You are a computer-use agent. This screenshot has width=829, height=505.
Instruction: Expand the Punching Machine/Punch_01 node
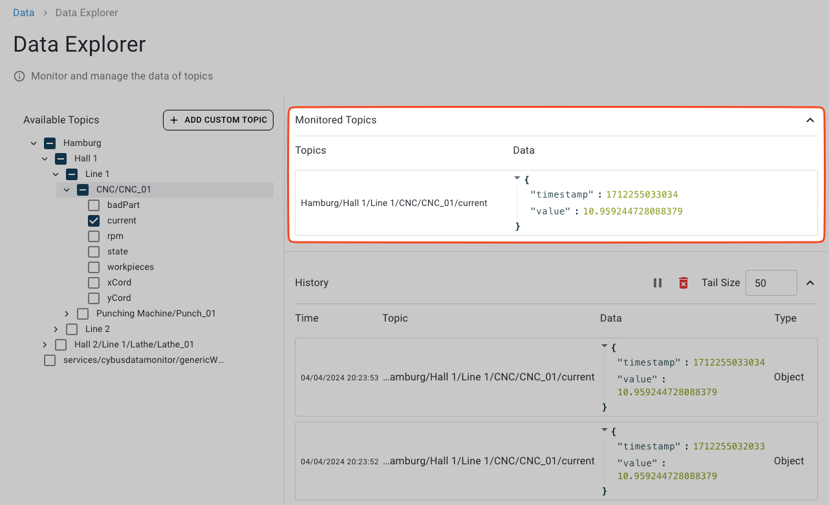click(66, 313)
